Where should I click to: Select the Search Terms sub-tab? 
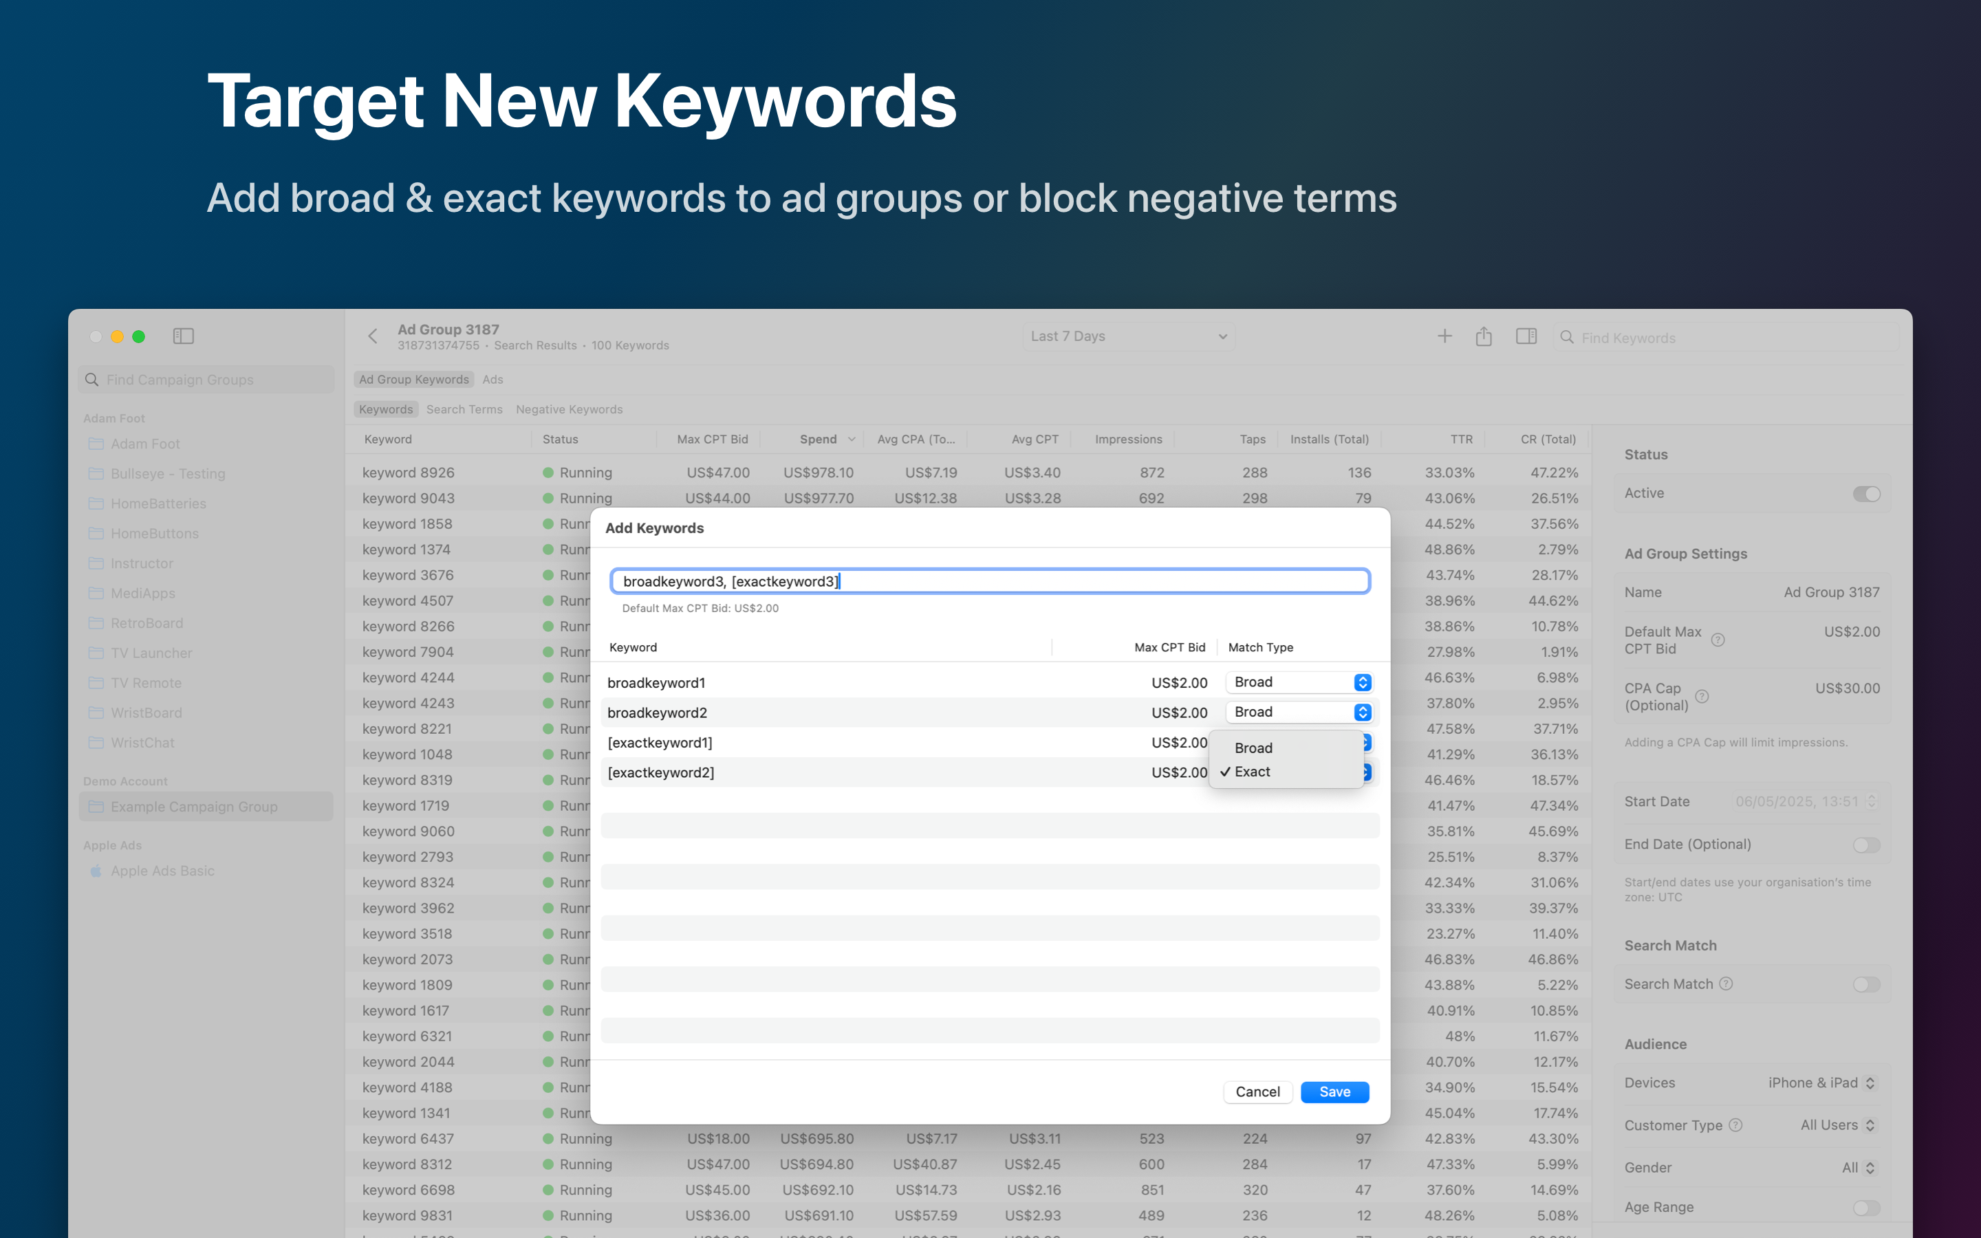[464, 409]
